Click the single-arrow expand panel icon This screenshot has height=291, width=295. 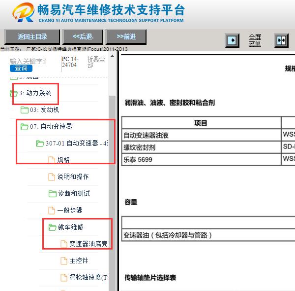[232, 40]
